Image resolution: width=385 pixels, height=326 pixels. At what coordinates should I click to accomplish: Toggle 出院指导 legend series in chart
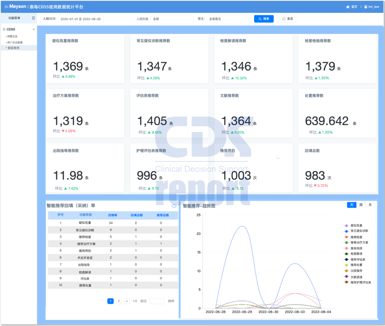[x=353, y=271]
